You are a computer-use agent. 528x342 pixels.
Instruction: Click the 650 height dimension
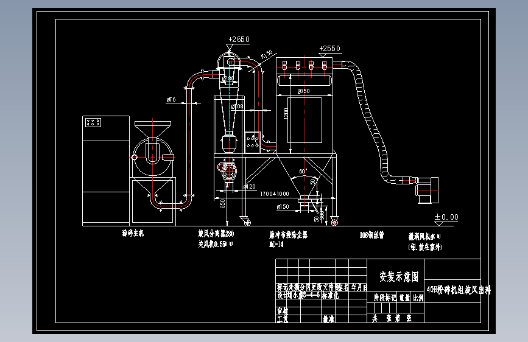(222, 204)
